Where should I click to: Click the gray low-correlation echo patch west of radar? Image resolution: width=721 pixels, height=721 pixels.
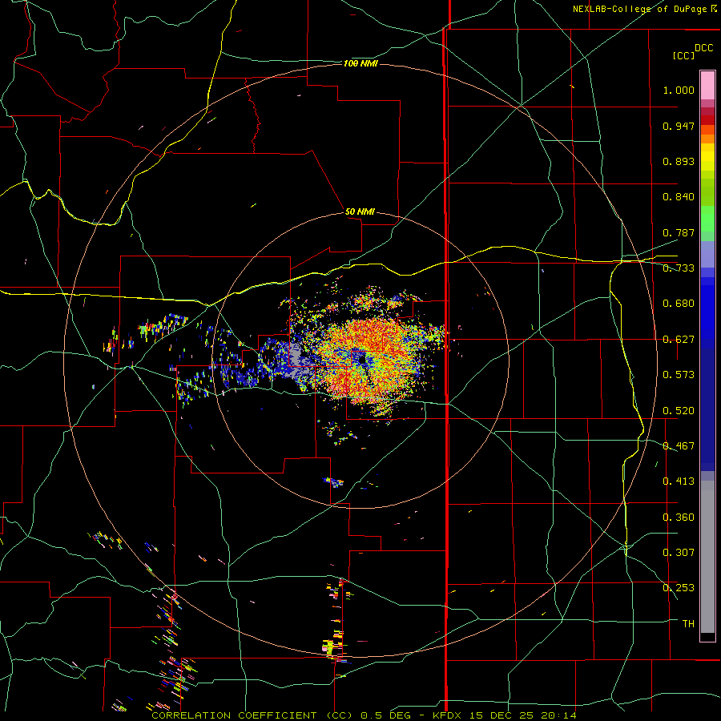coord(295,359)
